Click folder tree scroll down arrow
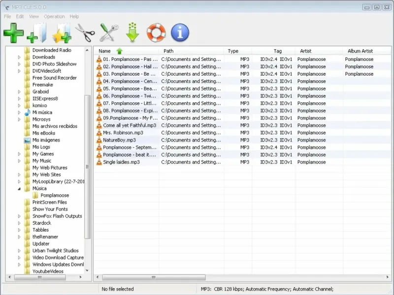 click(x=87, y=270)
